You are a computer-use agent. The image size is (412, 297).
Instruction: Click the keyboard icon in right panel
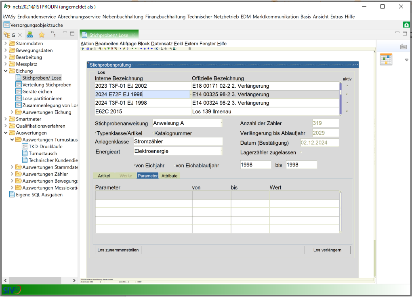[x=403, y=47]
